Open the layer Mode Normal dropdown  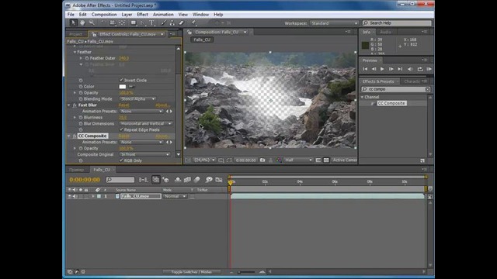click(x=175, y=196)
